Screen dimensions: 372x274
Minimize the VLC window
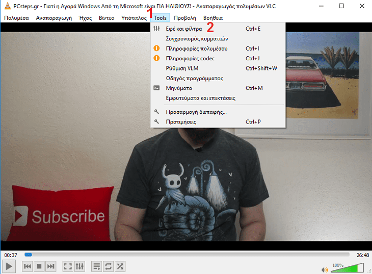[x=321, y=6]
